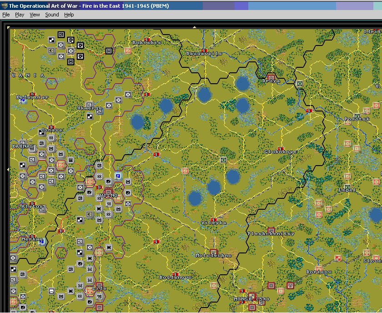Select the checkered armor unit south of Ukmerge
Image resolution: width=382 pixels, height=313 pixels.
(x=90, y=116)
